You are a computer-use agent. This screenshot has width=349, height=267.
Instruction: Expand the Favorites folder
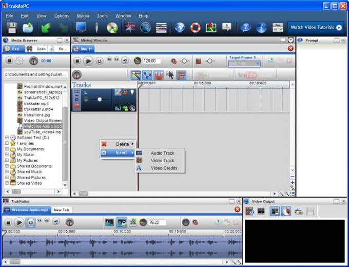[x=7, y=143]
